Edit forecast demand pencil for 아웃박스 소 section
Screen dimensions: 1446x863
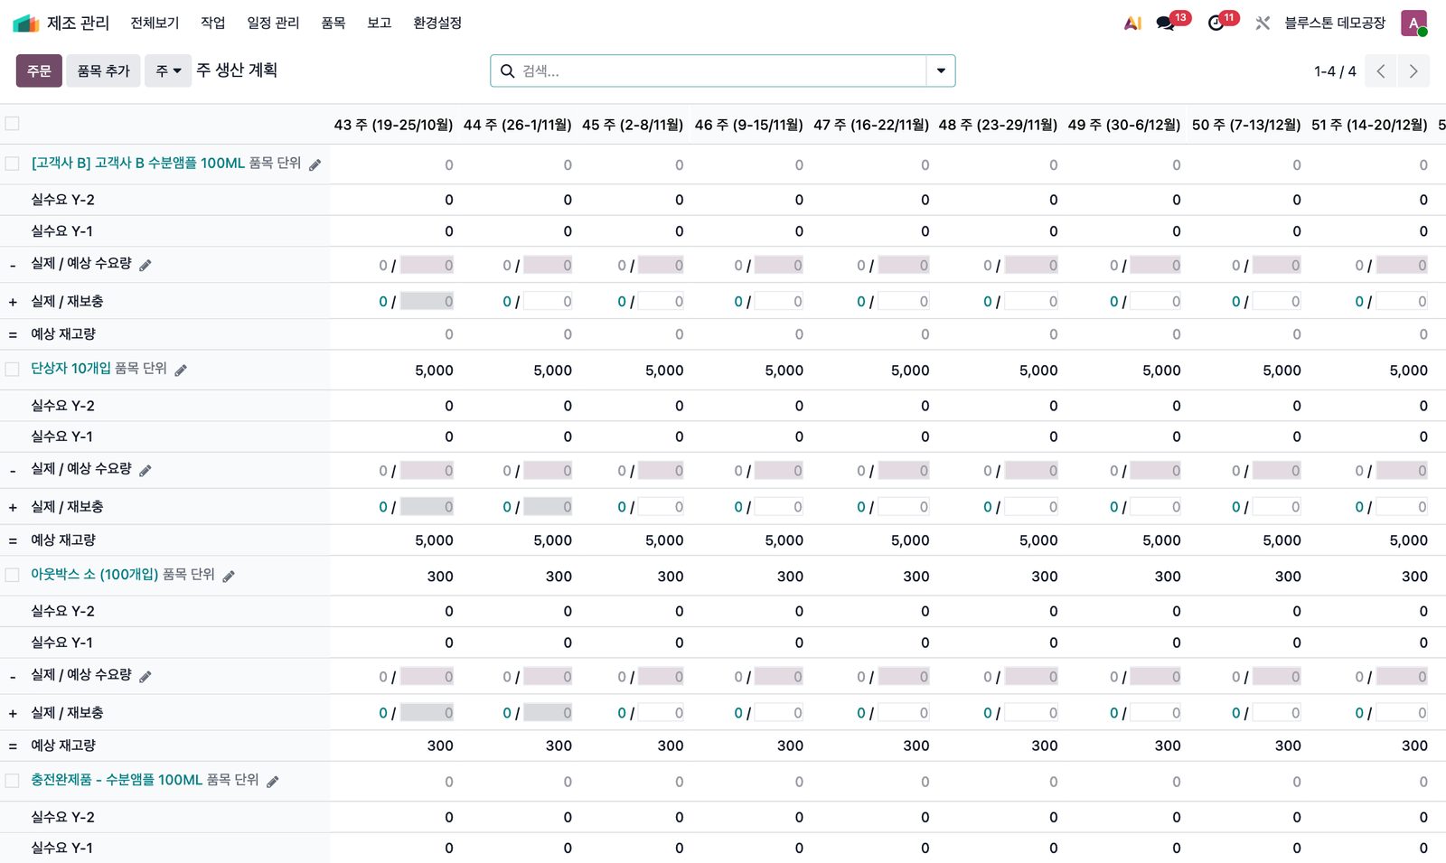pos(146,676)
